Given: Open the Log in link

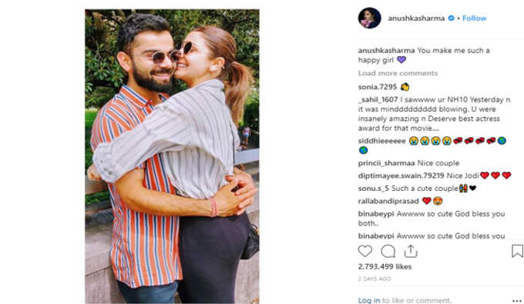Looking at the screenshot, I should pyautogui.click(x=368, y=300).
